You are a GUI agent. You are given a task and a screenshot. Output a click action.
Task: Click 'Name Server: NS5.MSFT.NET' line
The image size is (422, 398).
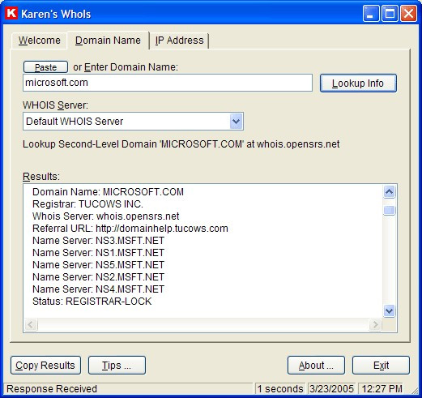pos(98,265)
